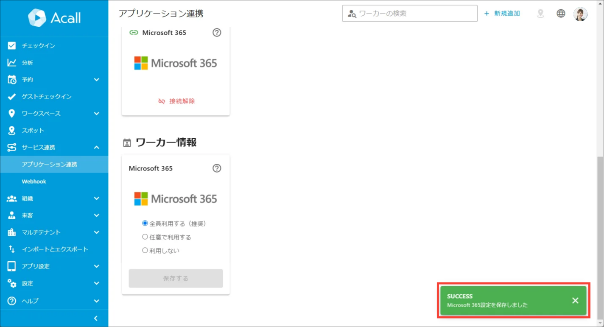Screen dimensions: 604x327
Task: Select アプリケーション連携 submenu item
Action: [54, 164]
